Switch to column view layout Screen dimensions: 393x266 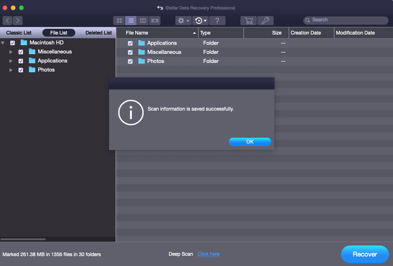143,21
